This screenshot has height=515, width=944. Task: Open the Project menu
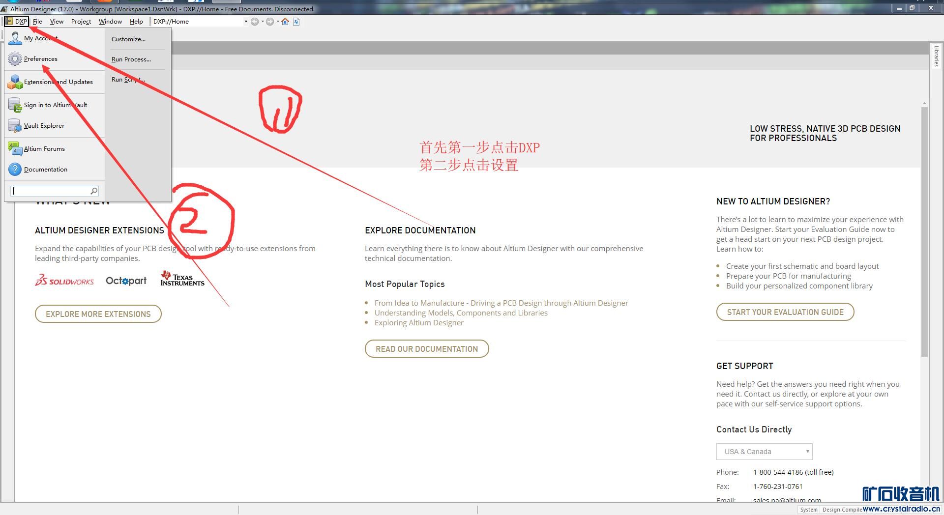81,21
